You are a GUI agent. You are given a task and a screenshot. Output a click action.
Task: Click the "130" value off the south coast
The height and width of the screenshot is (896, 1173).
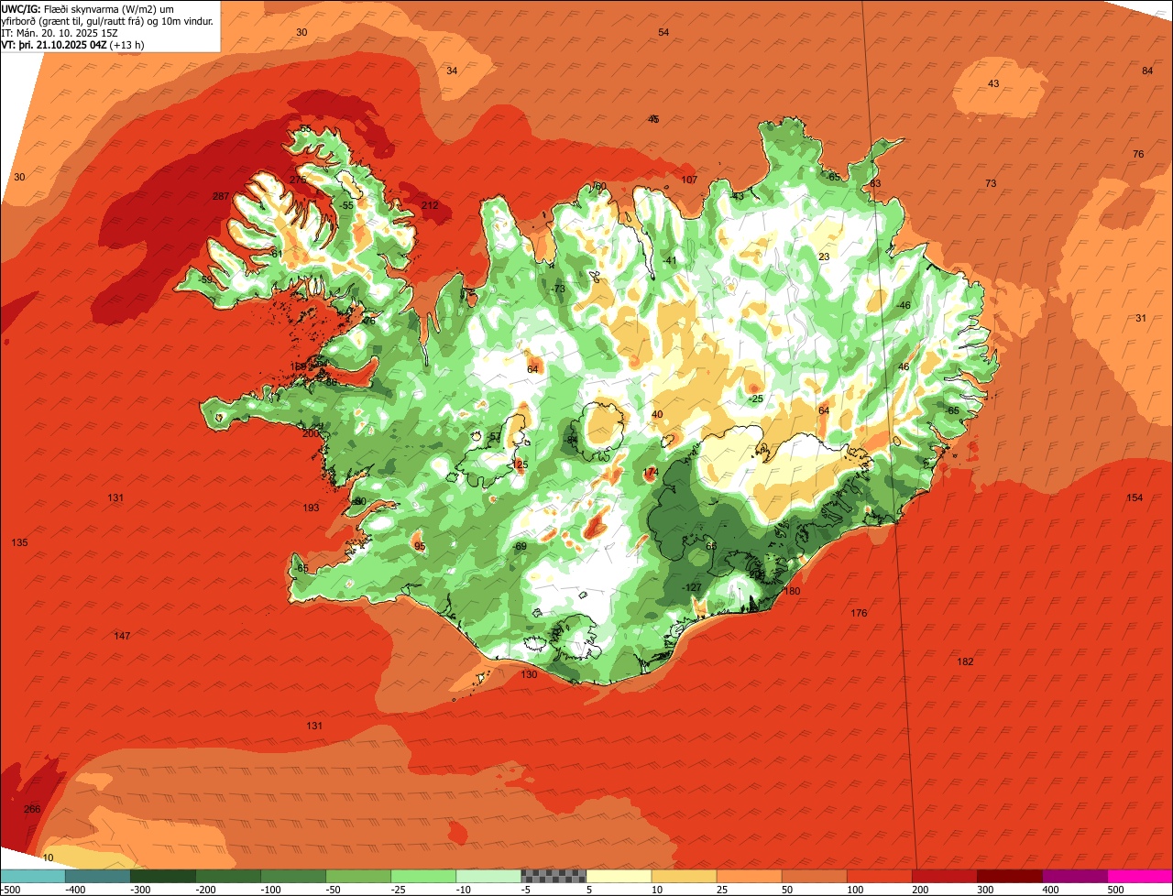point(529,674)
